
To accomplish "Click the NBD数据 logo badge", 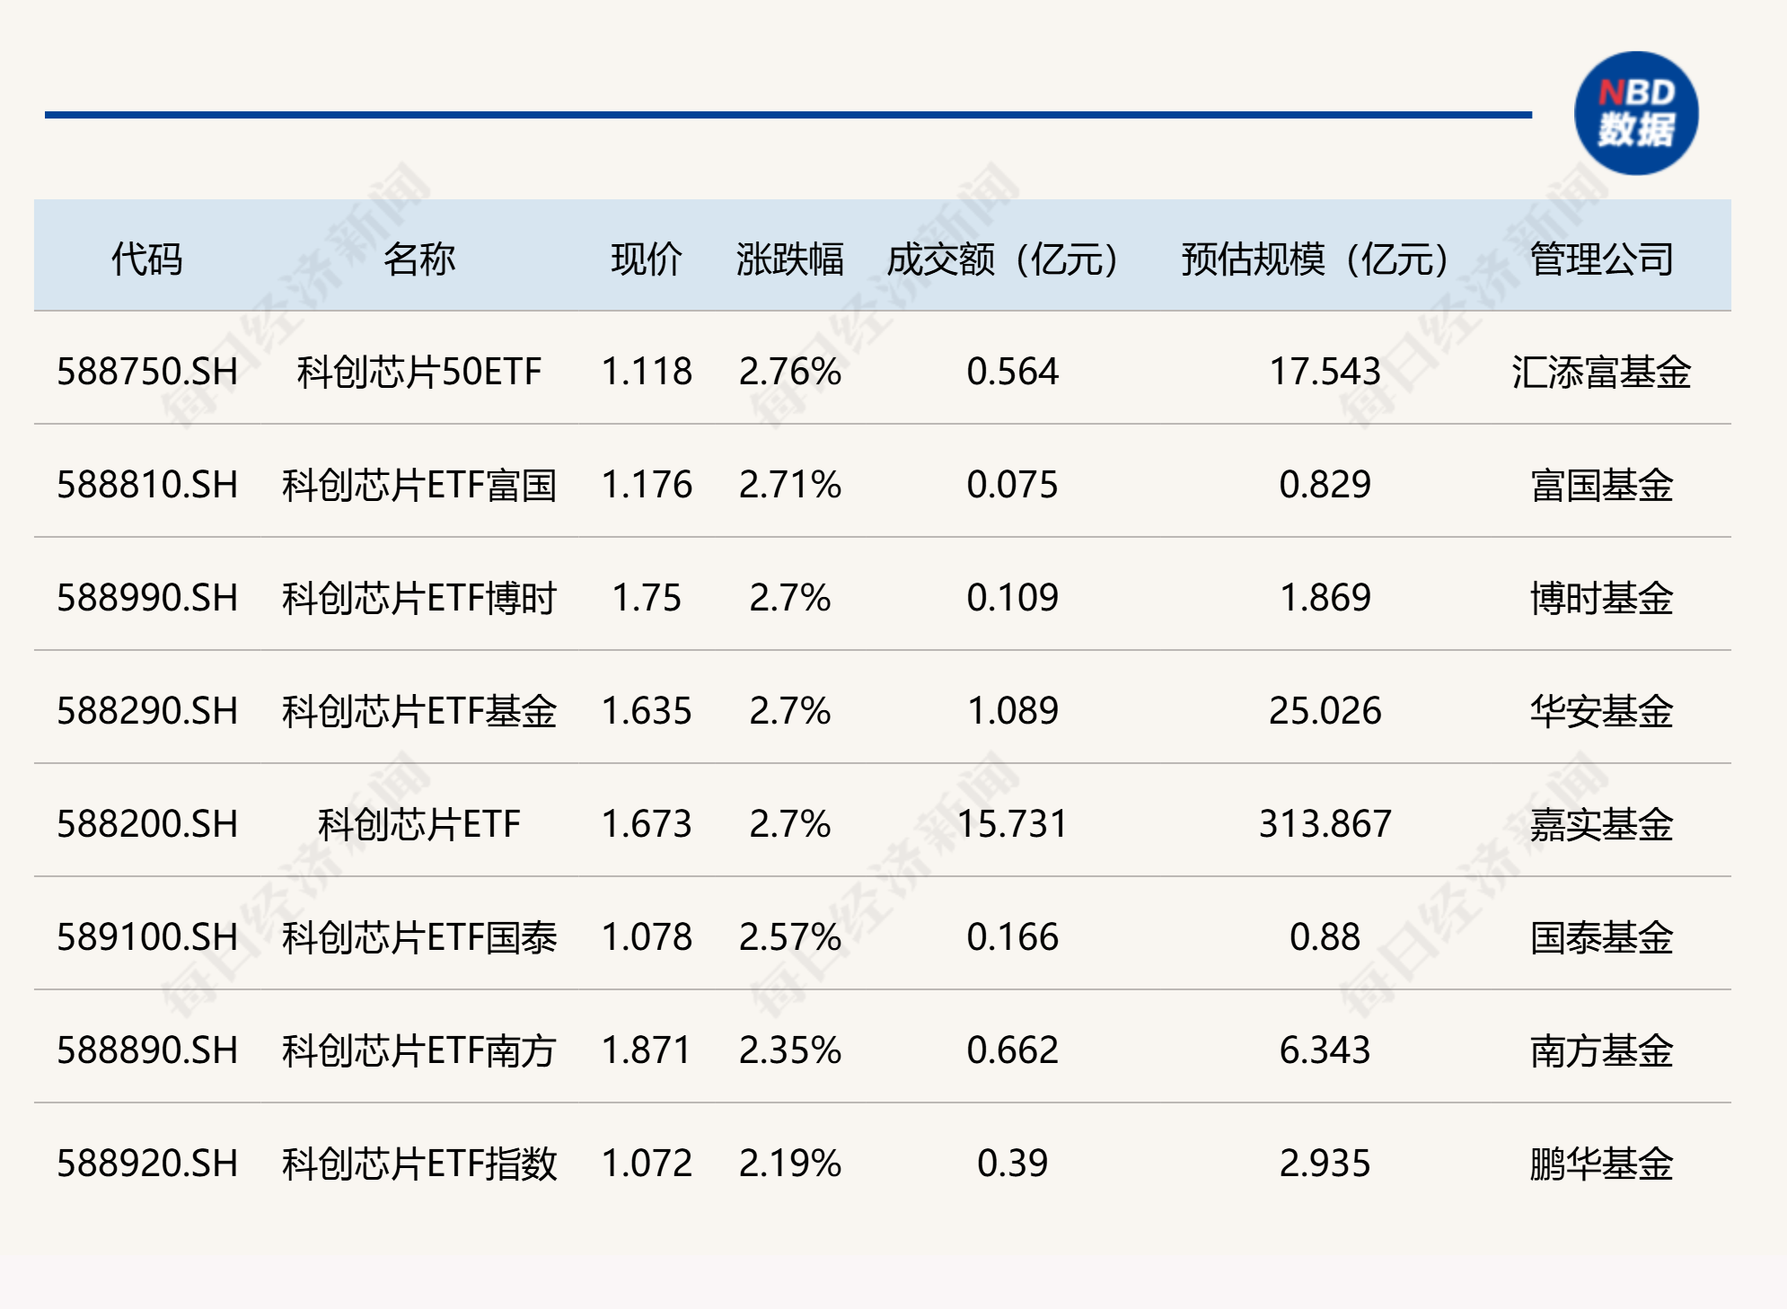I will (1636, 113).
